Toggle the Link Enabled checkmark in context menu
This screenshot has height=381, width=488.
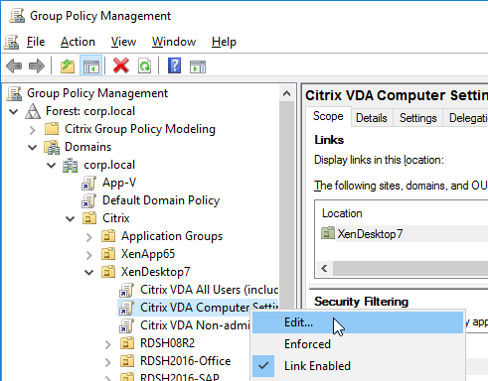pyautogui.click(x=263, y=366)
